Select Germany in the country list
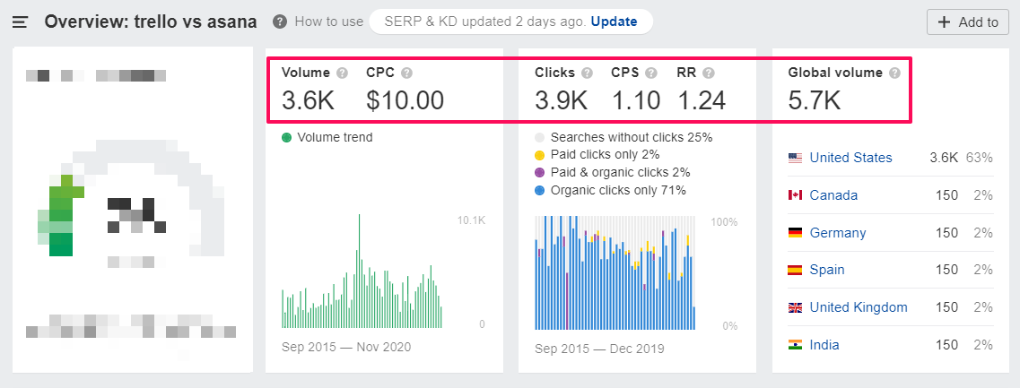The height and width of the screenshot is (388, 1020). tap(838, 233)
